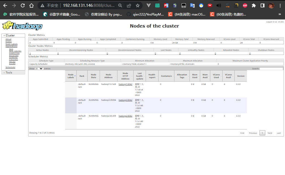This screenshot has width=285, height=175.
Task: Open the Scheduler link in sidebar
Action: (x=10, y=67)
